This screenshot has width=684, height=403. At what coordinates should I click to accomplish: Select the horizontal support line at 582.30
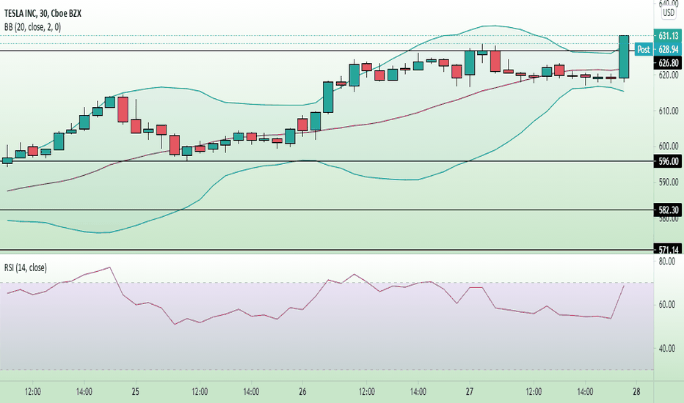[327, 210]
